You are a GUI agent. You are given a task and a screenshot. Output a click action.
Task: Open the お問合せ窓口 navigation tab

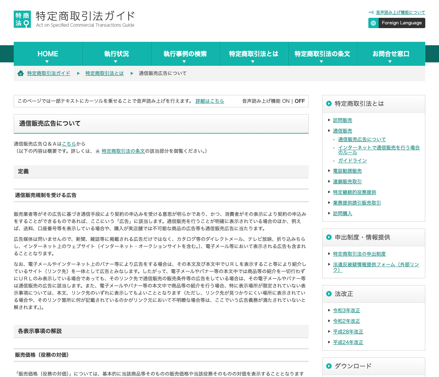391,54
